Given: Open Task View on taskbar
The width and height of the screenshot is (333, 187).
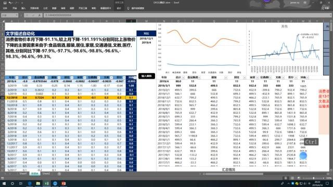Looking at the screenshot, I should click(x=21, y=183).
